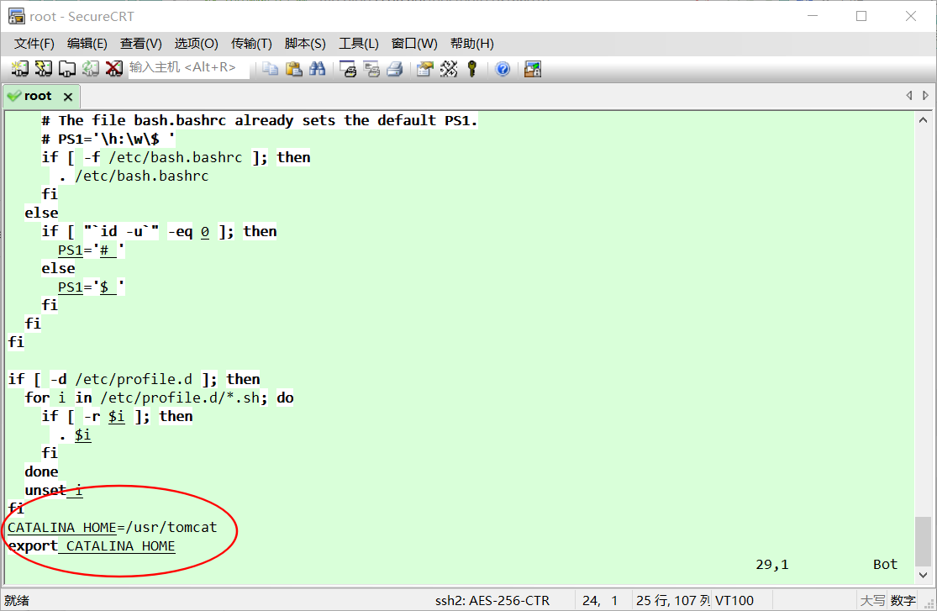937x611 pixels.
Task: Click the Paste clipboard icon
Action: coord(293,69)
